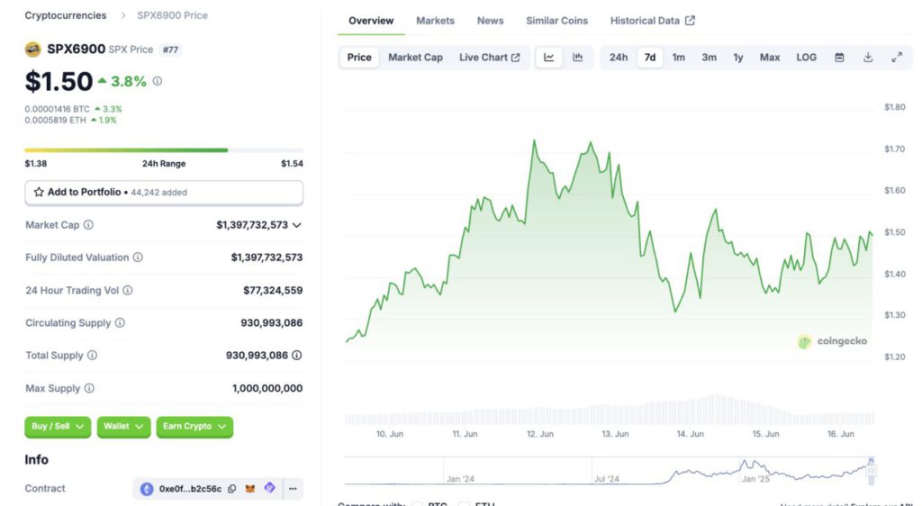
Task: Click Add to Portfolio button
Action: pos(164,193)
